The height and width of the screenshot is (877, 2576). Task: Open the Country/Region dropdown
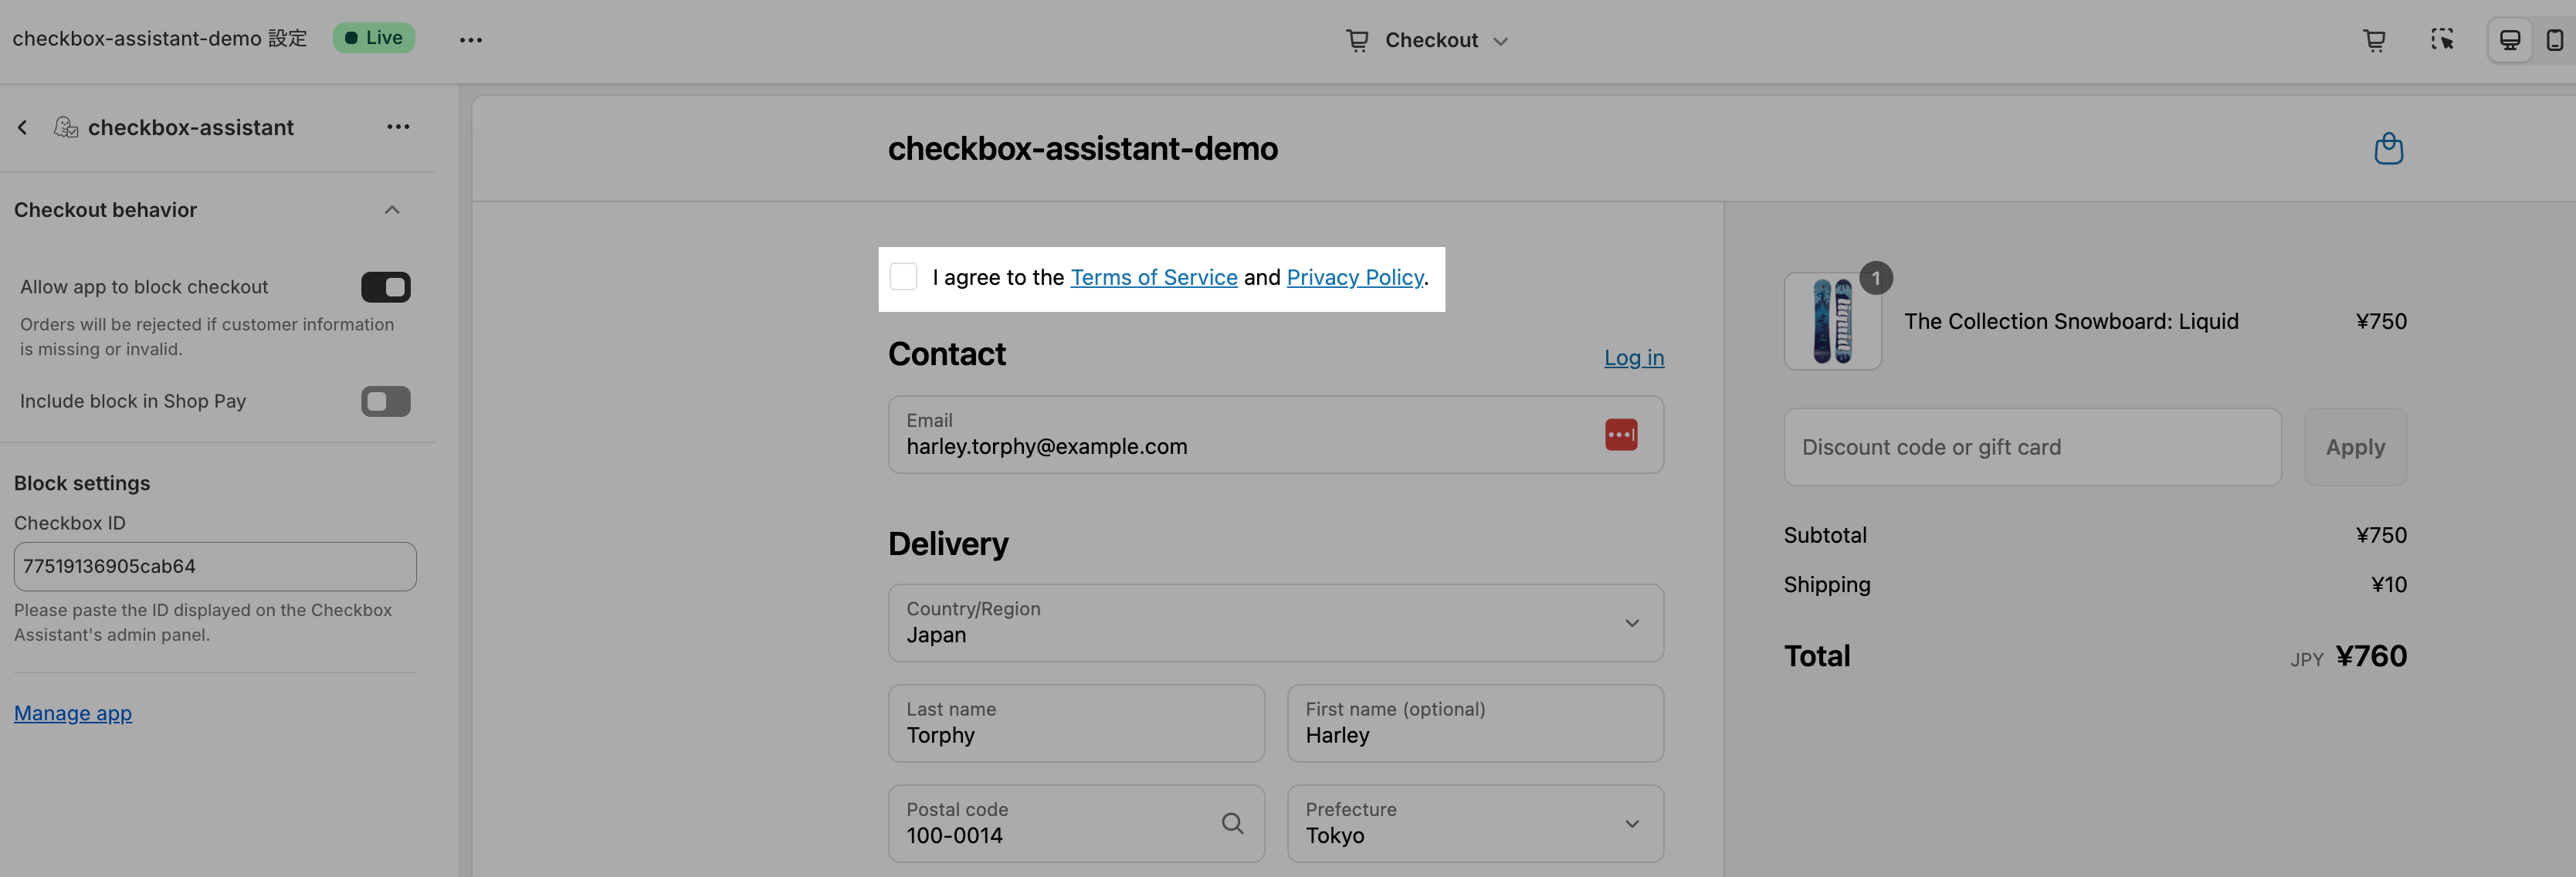pos(1275,623)
